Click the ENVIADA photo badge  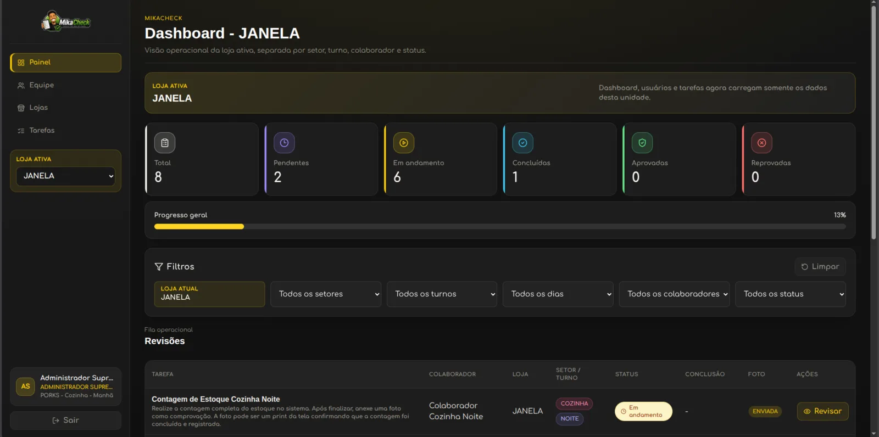point(765,411)
